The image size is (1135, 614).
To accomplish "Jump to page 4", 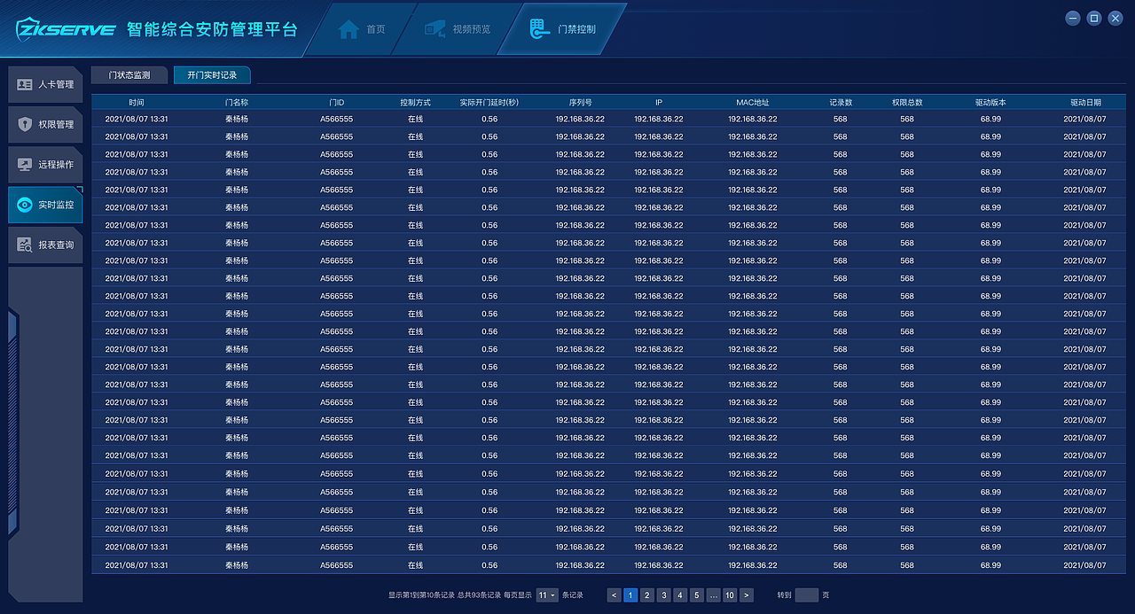I will click(x=679, y=595).
